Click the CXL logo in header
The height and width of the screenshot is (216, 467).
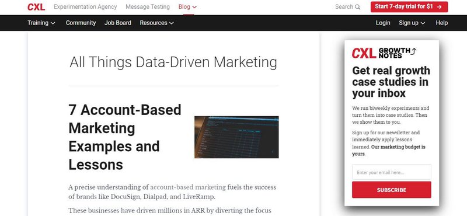point(36,7)
